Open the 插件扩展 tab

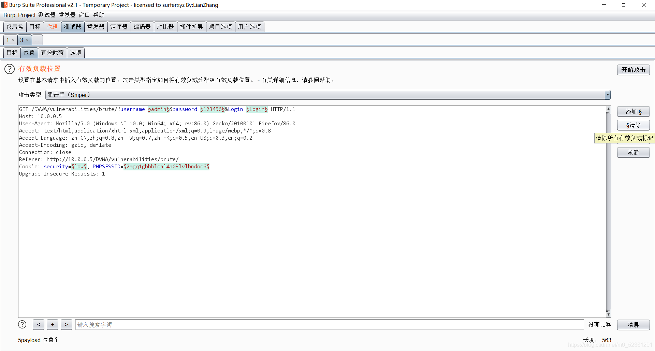tap(191, 27)
